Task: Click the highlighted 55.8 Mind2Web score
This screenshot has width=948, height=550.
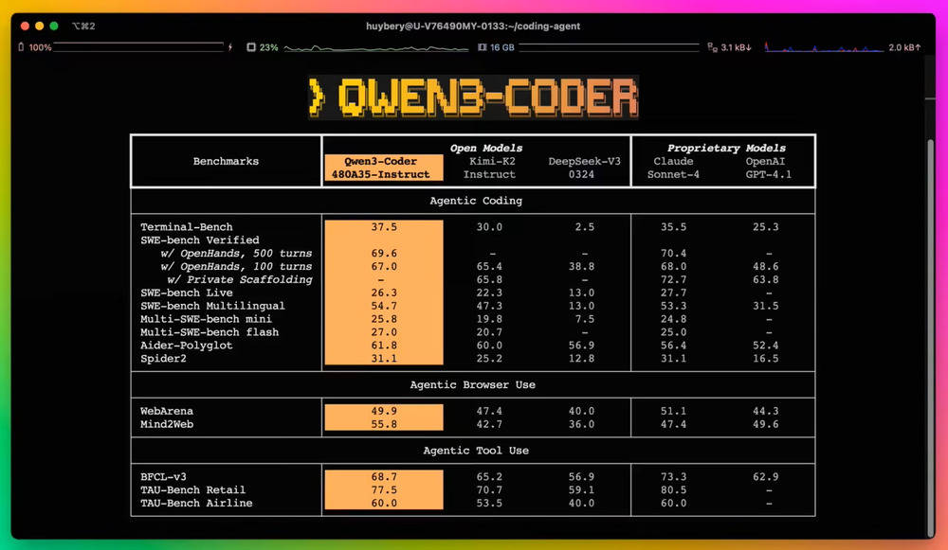Action: click(x=384, y=424)
